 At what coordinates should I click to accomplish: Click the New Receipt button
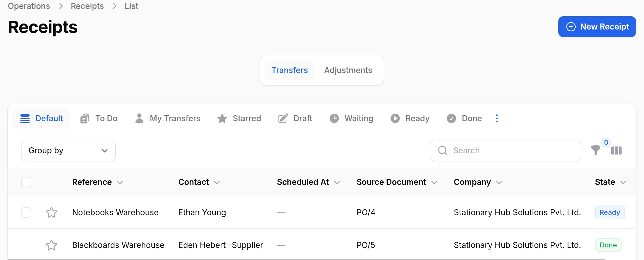597,27
